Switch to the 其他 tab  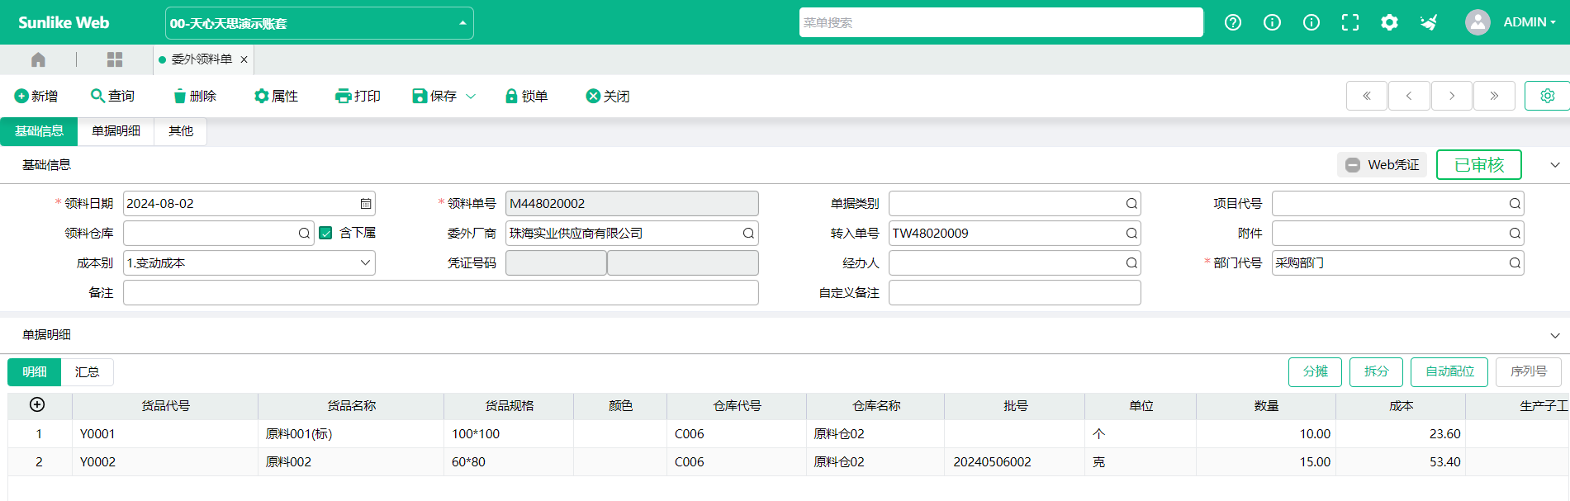point(181,131)
